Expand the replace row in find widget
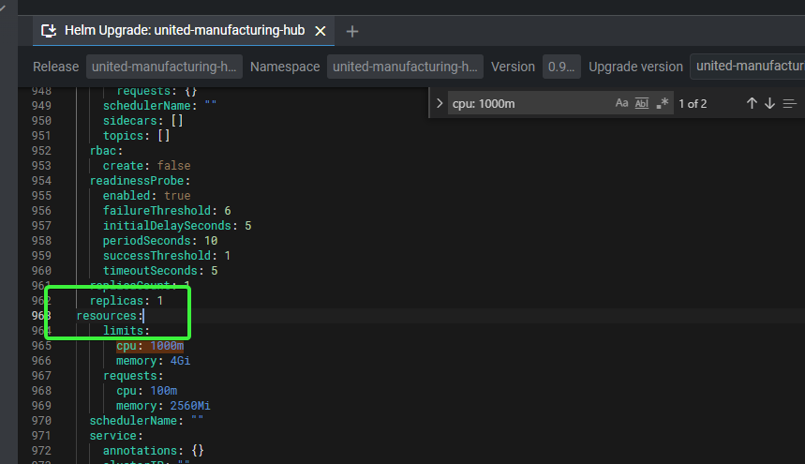The image size is (805, 464). pos(440,103)
